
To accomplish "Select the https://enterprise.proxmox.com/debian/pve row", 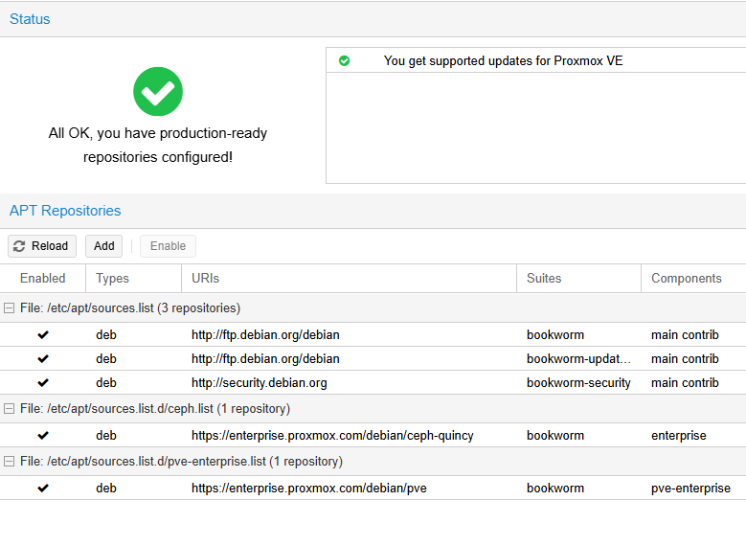I will [x=373, y=488].
